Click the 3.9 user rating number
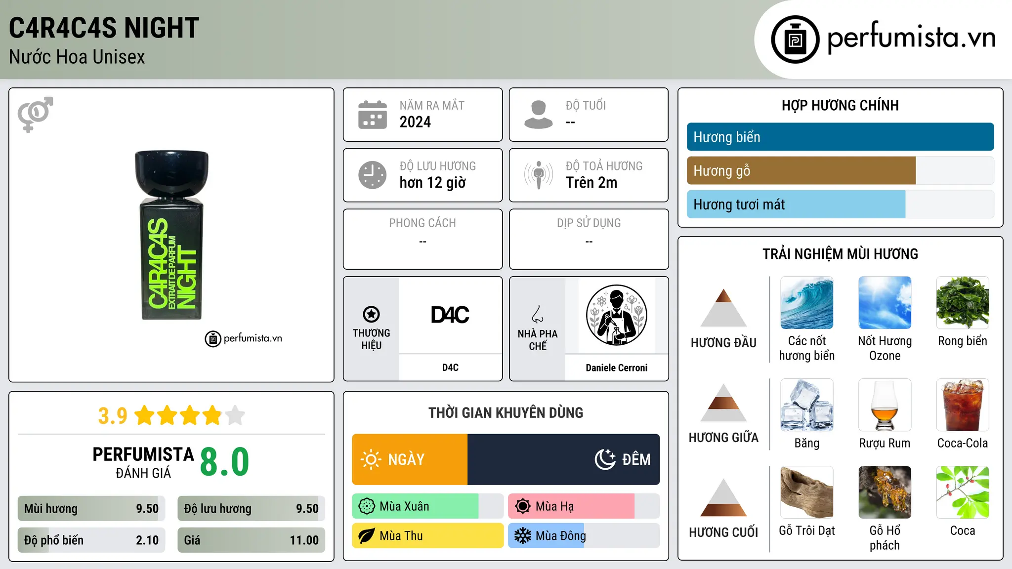The height and width of the screenshot is (569, 1012). click(x=113, y=416)
